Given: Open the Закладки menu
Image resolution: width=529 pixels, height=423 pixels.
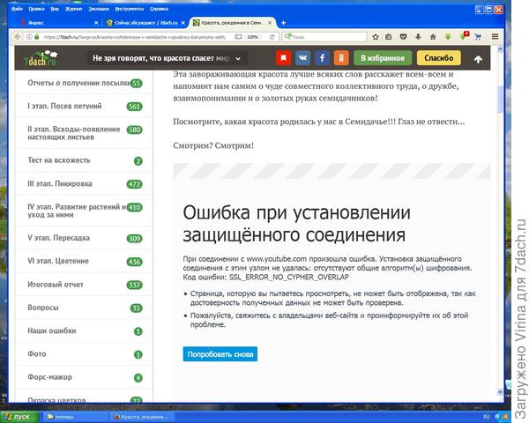Looking at the screenshot, I should click(99, 9).
